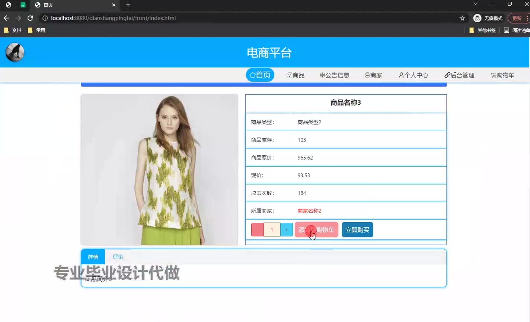Open the tab search chevron dropdown
The height and width of the screenshot is (322, 530).
tap(475, 4)
